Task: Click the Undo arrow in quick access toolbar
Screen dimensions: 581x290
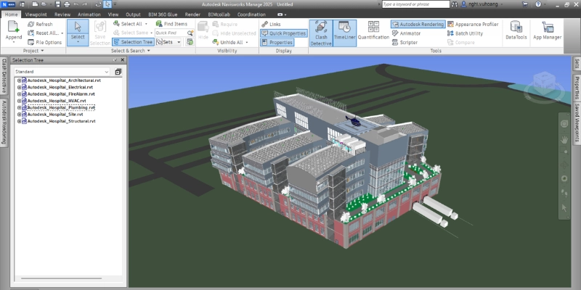Action: click(76, 4)
